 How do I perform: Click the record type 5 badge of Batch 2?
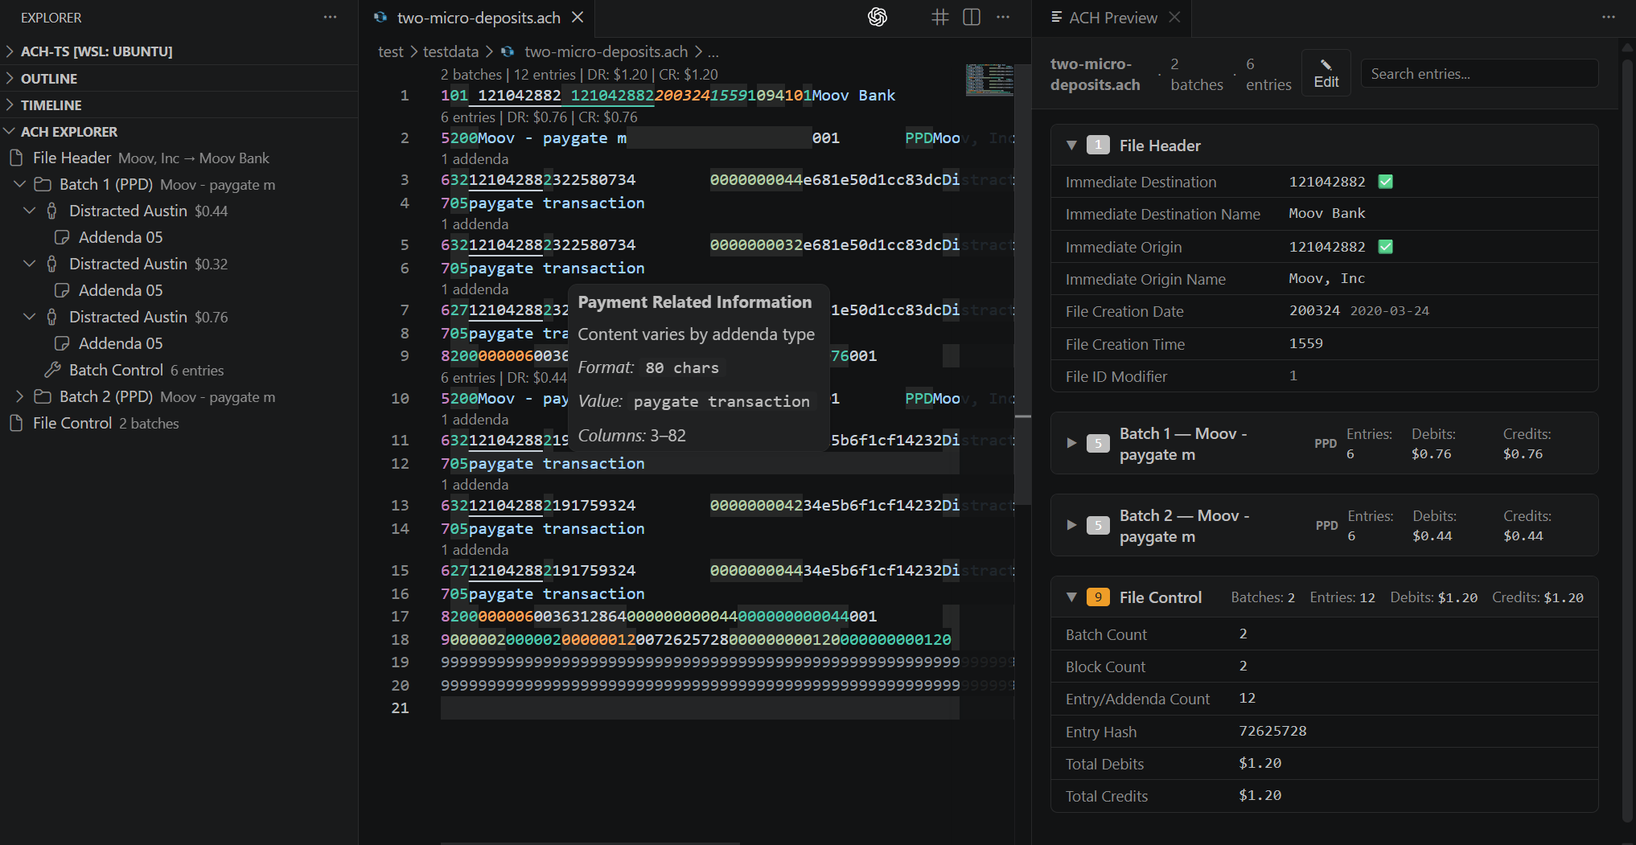[1098, 525]
